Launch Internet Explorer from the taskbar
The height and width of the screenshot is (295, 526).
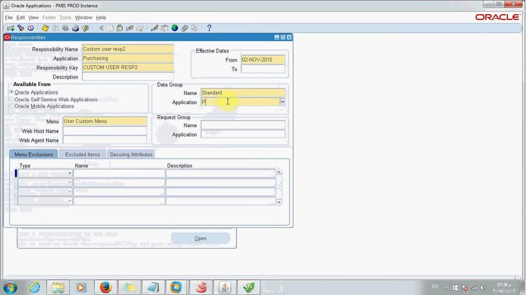[35, 287]
